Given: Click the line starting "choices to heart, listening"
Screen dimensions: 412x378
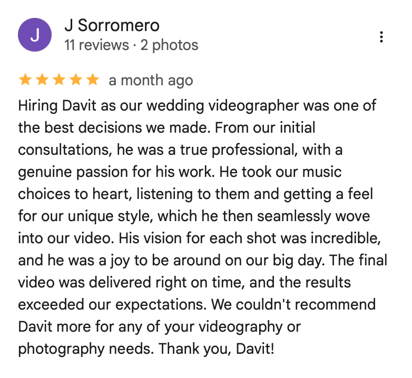Looking at the screenshot, I should (195, 194).
